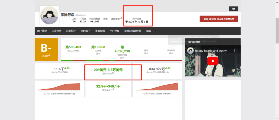Click help icon next to 预计月收入
Screen dimensions: 279x120
pyautogui.click(x=113, y=73)
